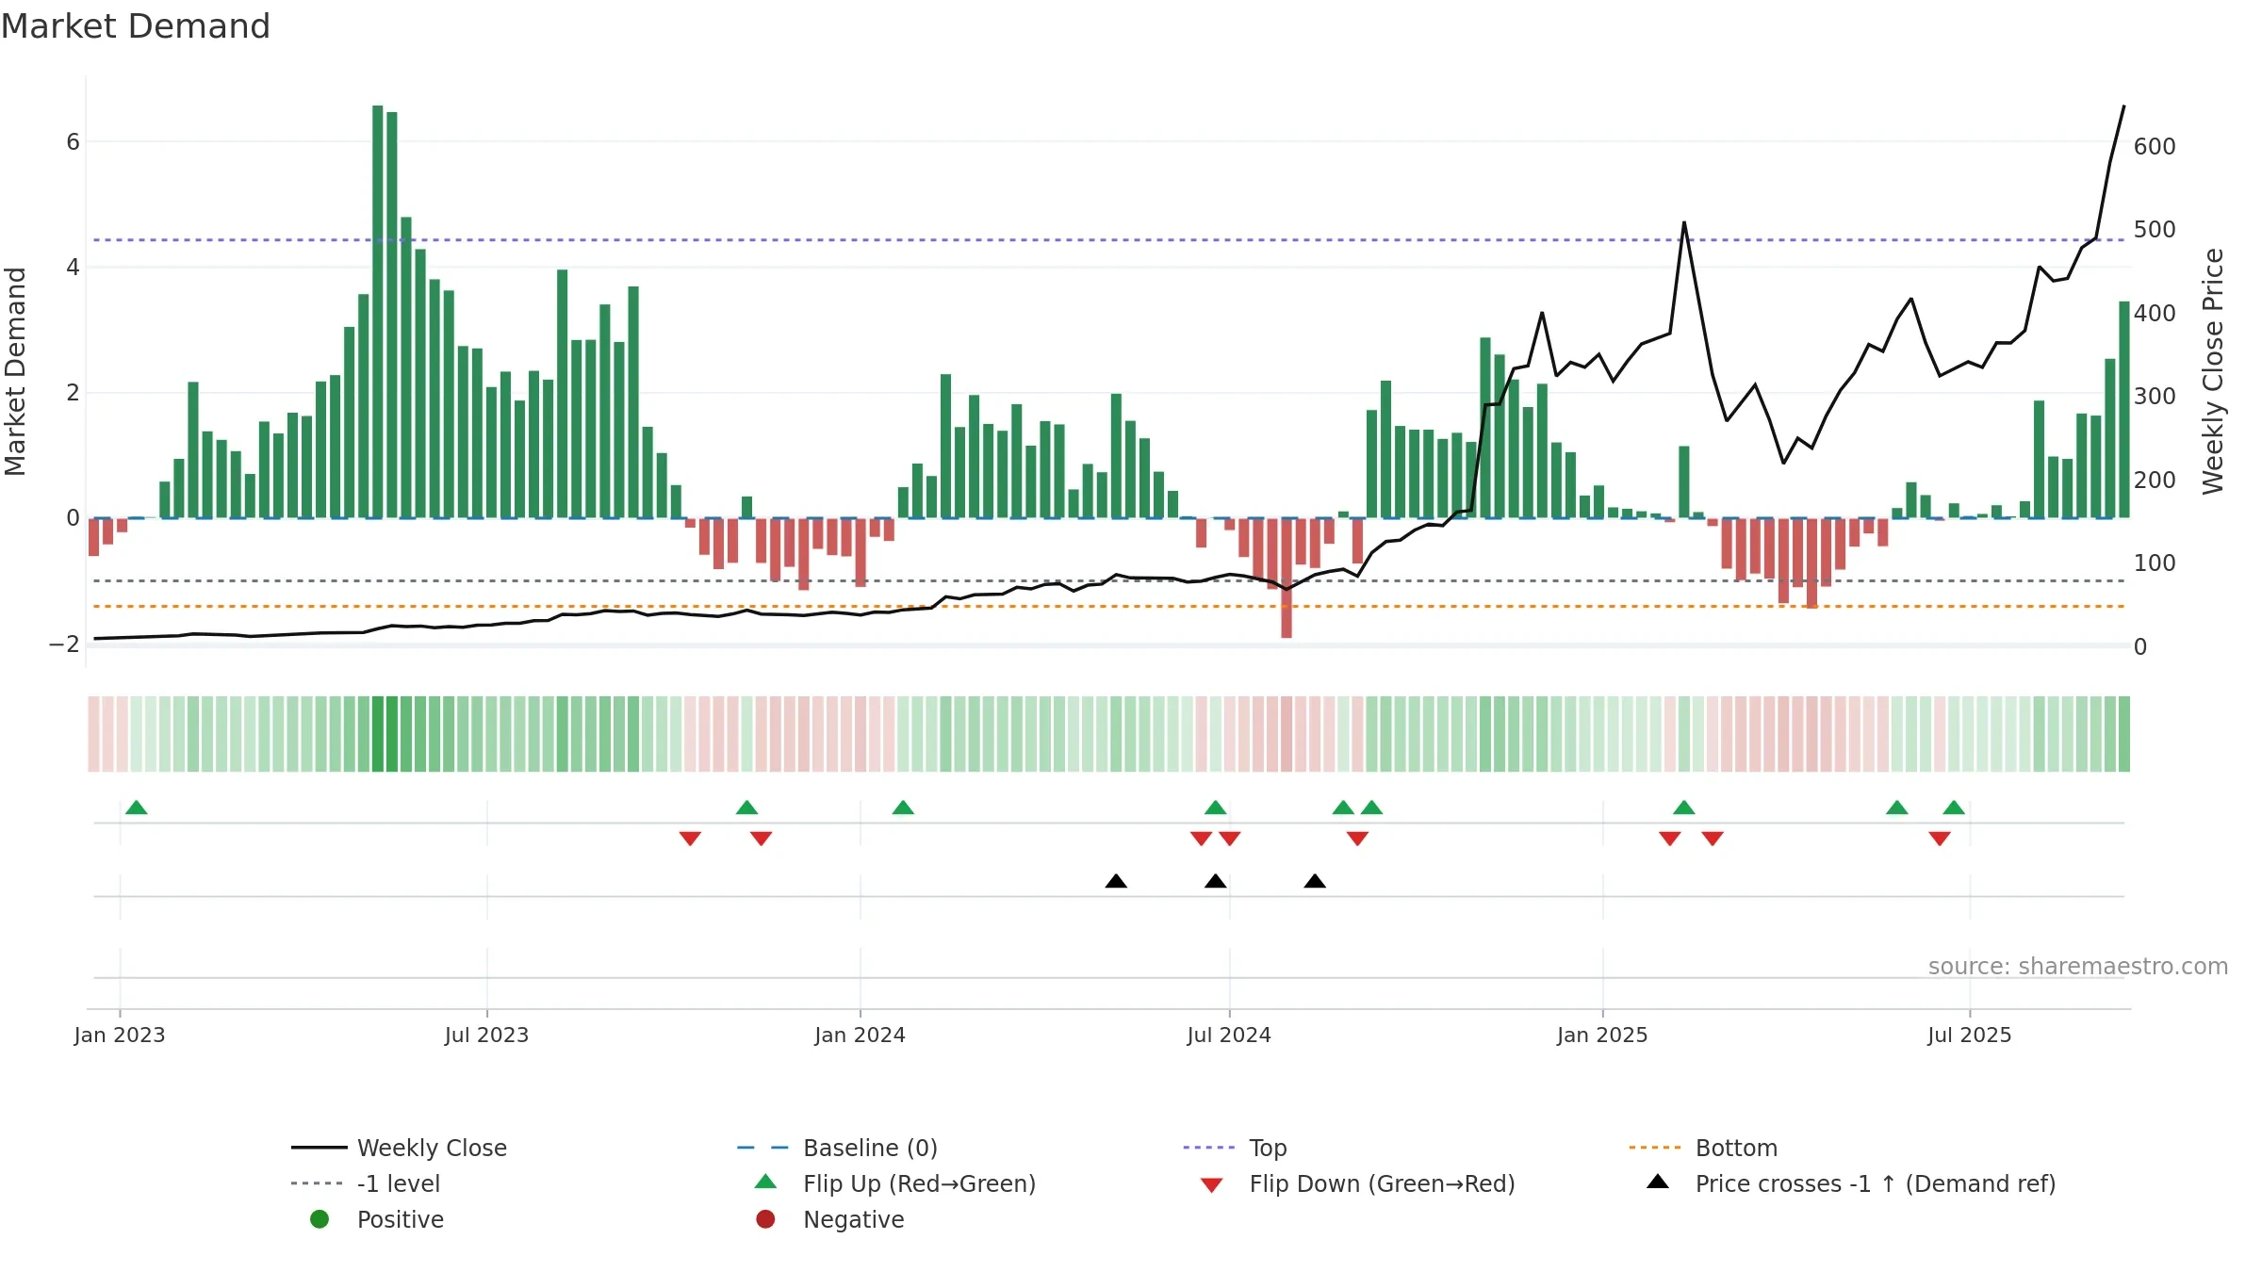Toggle the Bottom legend entry
Screen dimensions: 2262x1272
coord(1703,1148)
